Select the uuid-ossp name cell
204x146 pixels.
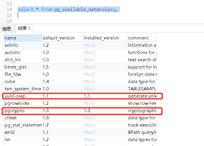point(23,96)
